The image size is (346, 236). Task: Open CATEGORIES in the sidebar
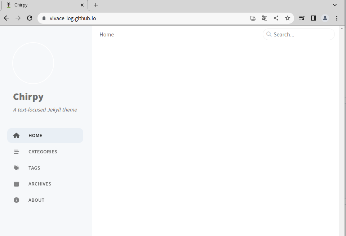coord(45,152)
